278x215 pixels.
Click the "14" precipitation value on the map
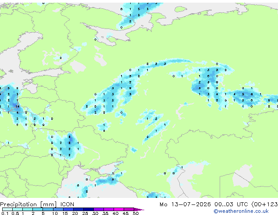18,107
